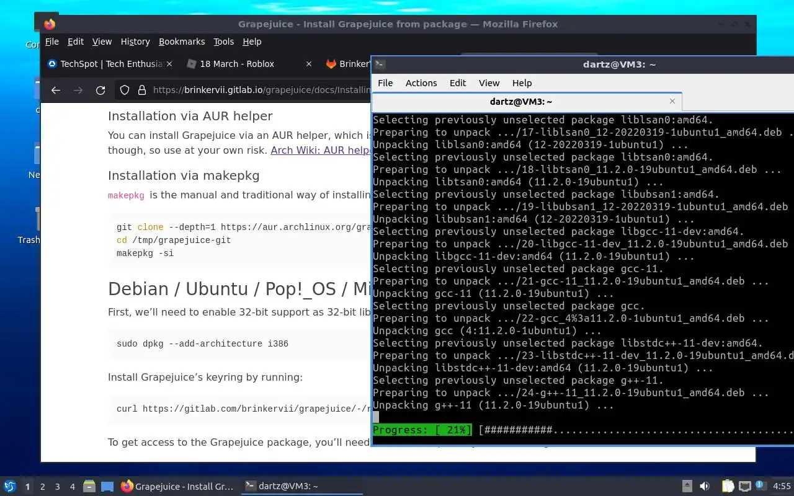Image resolution: width=794 pixels, height=496 pixels.
Task: Reload the Grapejuice page in Firefox
Action: (100, 90)
